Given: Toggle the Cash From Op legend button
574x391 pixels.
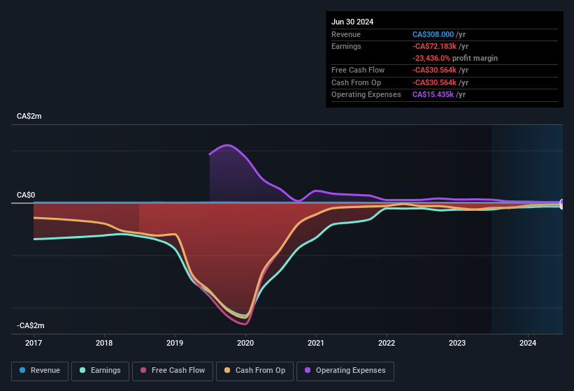Looking at the screenshot, I should click(x=254, y=371).
